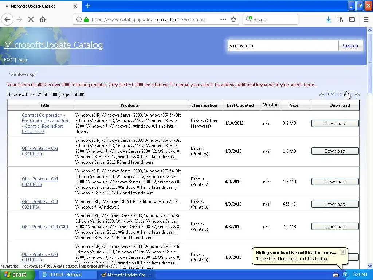The image size is (373, 280).
Task: Stop loading the page
Action: coord(31,19)
